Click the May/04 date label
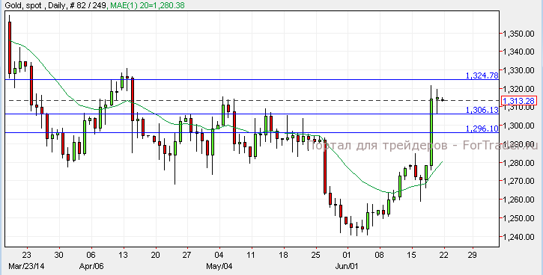The height and width of the screenshot is (275, 543). pyautogui.click(x=219, y=267)
